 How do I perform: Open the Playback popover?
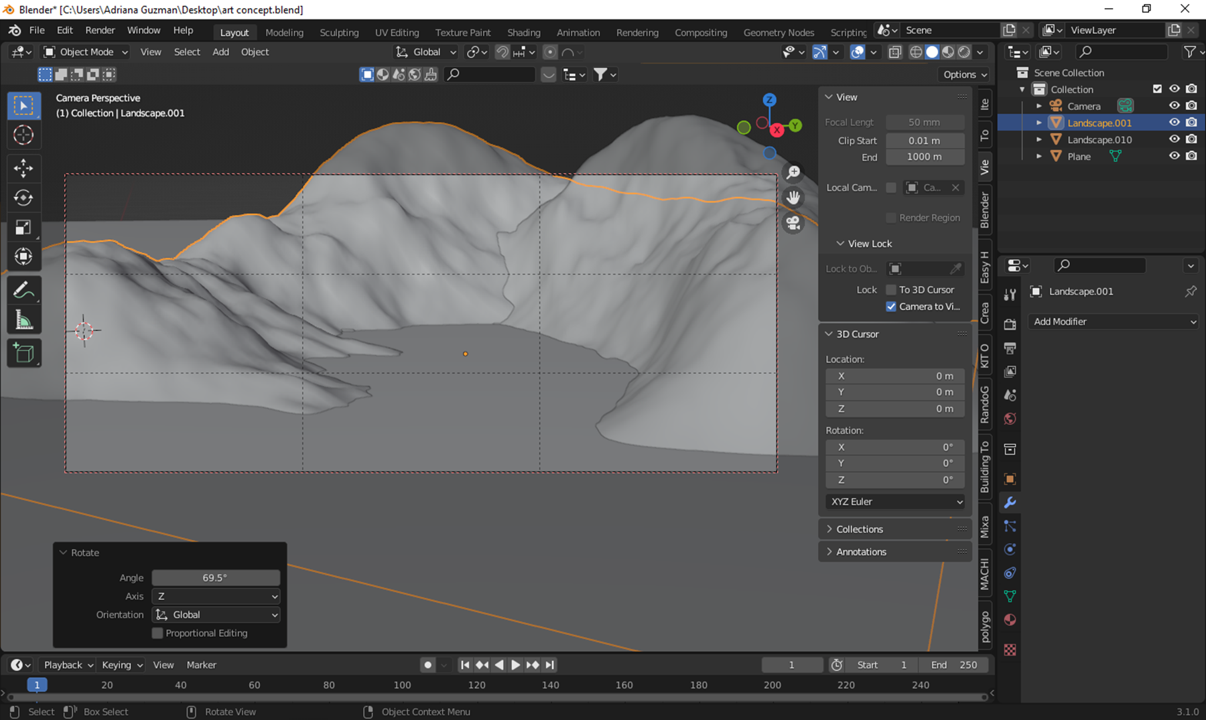tap(68, 665)
